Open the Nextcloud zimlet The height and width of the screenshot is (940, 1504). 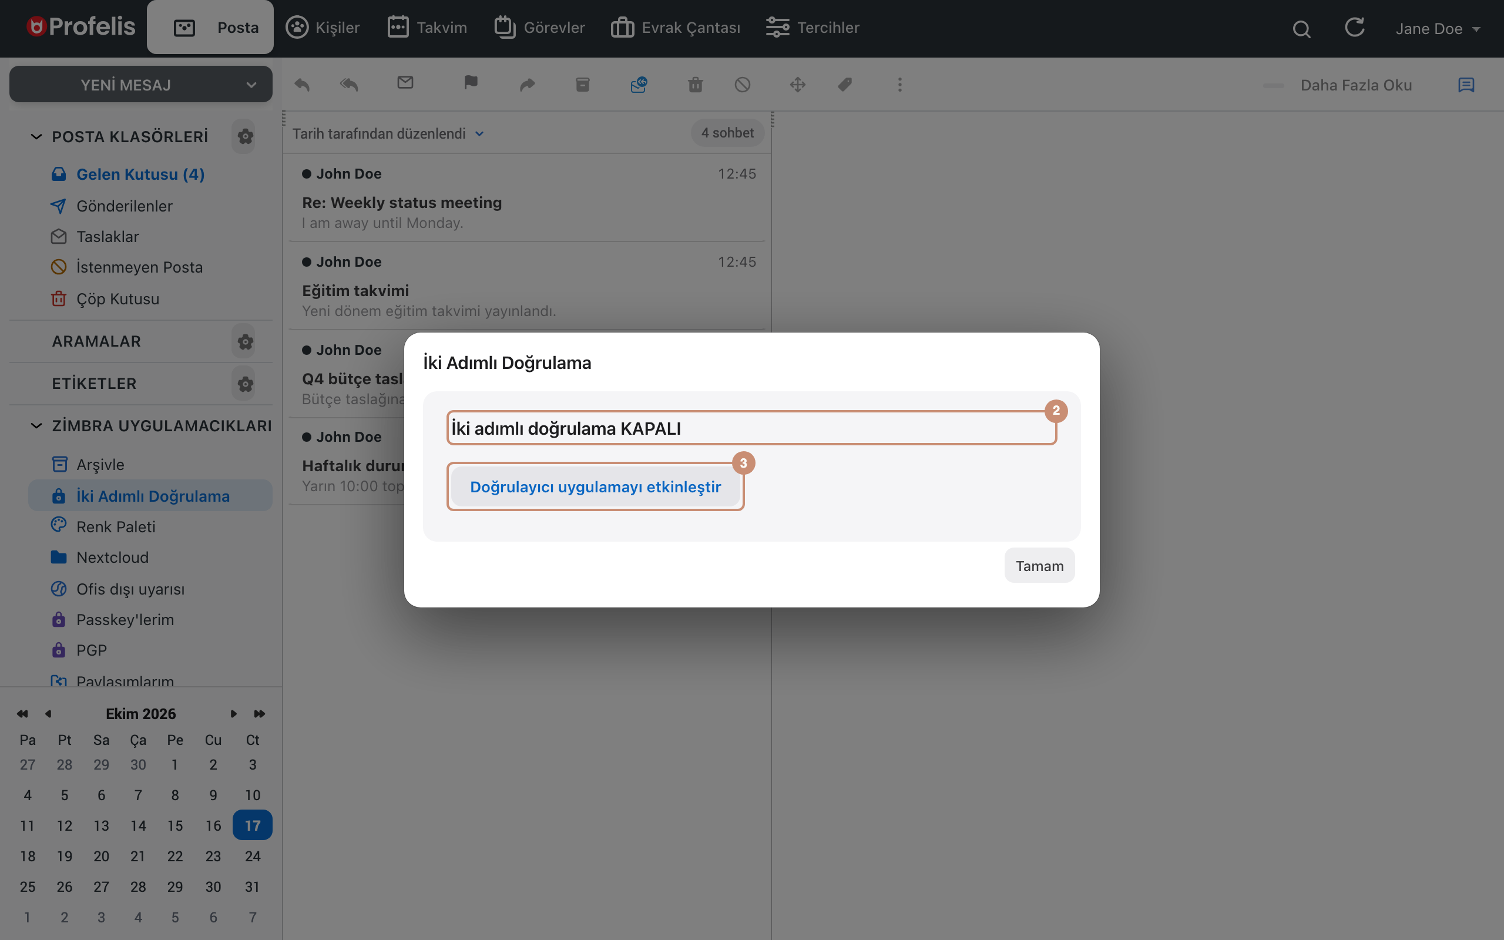(112, 557)
